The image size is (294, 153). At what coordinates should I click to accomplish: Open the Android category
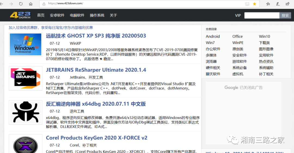(213, 36)
